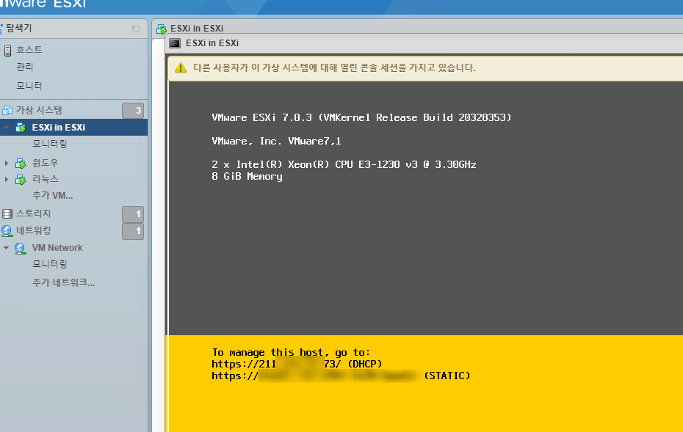Click the Xeon CPU E3-1230 line in console
This screenshot has width=683, height=432.
tap(344, 164)
